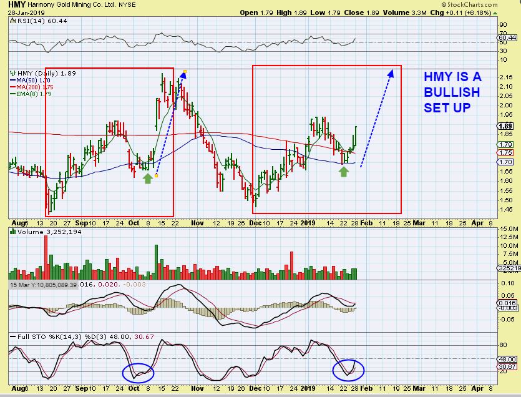Click the 'HMY IS A BULLISH SET UP' text
This screenshot has width=521, height=397.
pyautogui.click(x=452, y=92)
